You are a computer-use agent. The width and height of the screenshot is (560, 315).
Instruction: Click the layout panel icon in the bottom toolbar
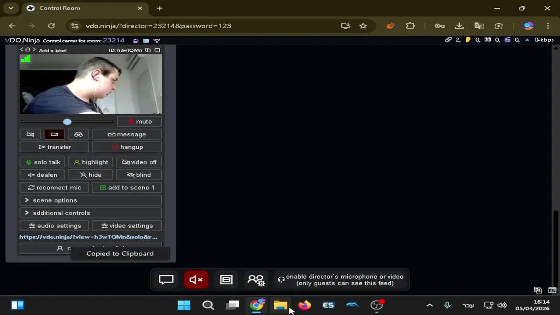tap(226, 280)
